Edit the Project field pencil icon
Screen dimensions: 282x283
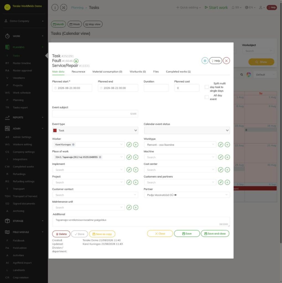pos(129,182)
